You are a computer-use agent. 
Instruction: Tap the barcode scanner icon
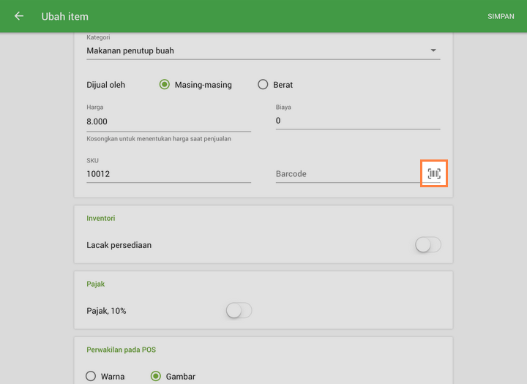click(x=434, y=173)
